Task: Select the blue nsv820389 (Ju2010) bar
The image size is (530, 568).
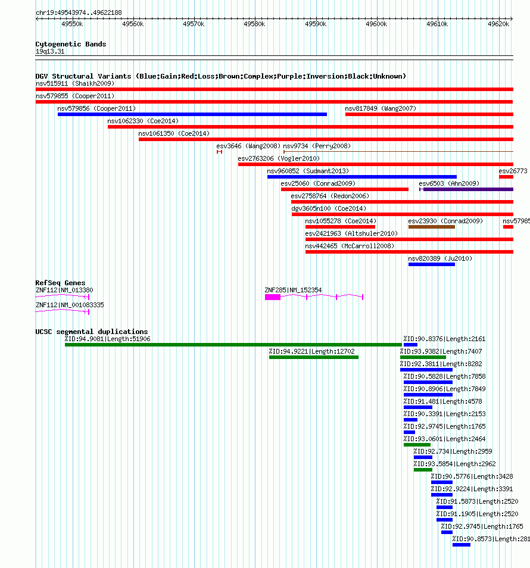Action: pos(432,264)
